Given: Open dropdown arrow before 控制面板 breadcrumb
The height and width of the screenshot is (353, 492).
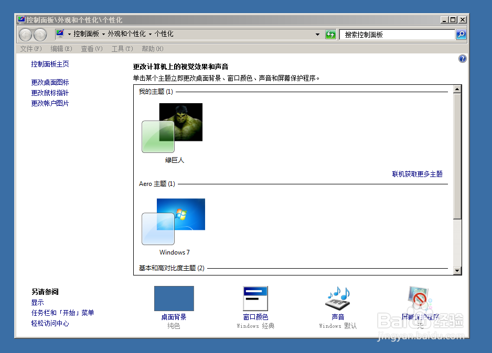Looking at the screenshot, I should click(69, 34).
